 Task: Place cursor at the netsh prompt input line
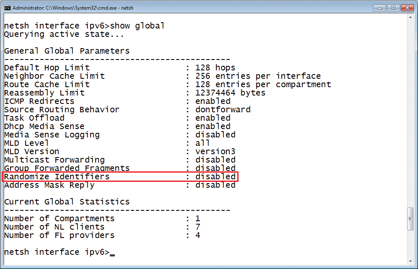tap(113, 252)
